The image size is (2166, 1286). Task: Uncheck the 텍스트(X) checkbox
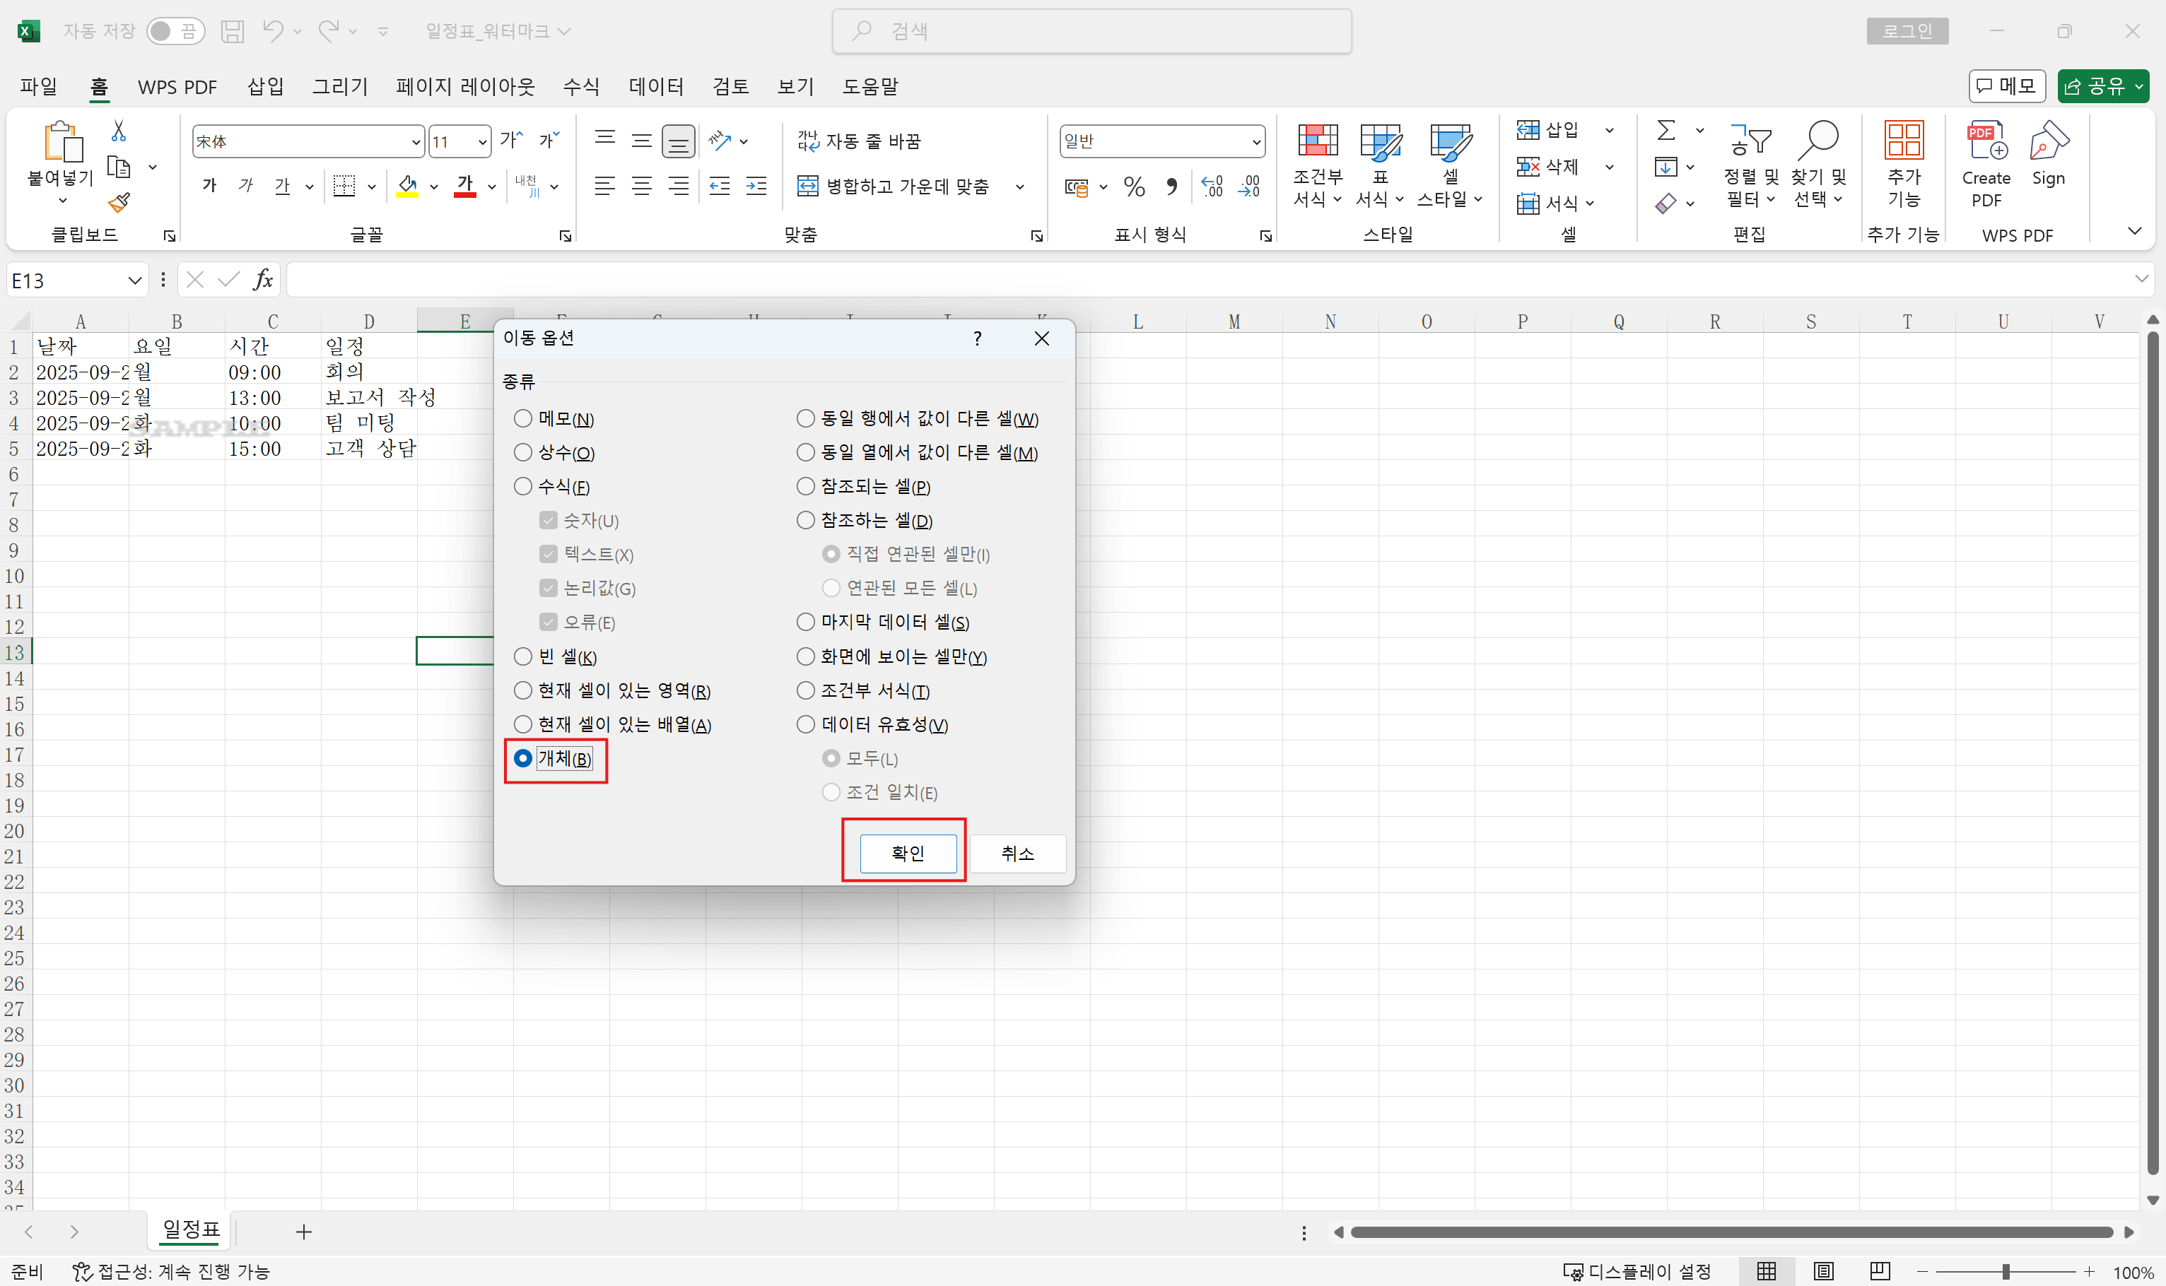(548, 554)
